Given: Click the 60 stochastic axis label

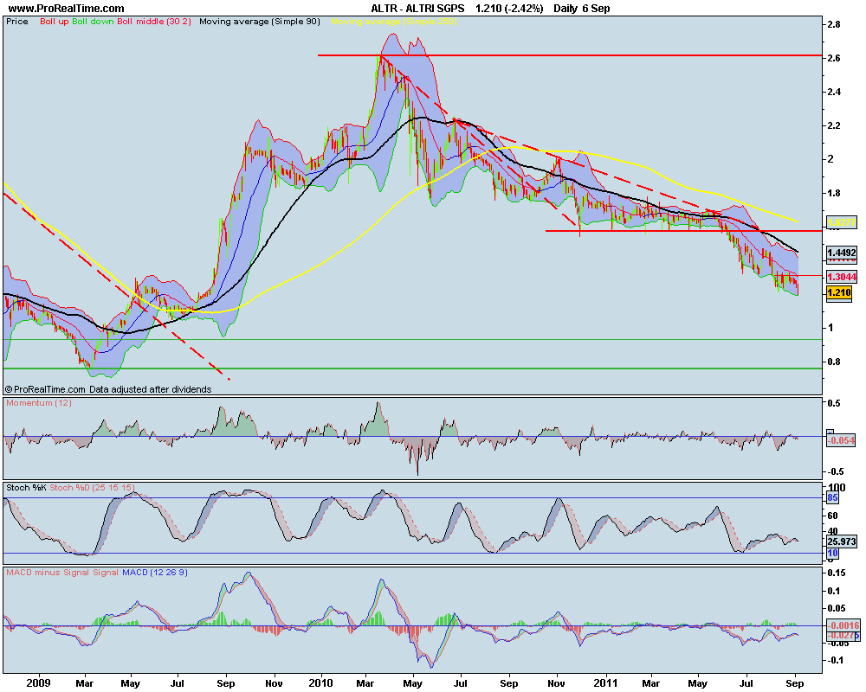Looking at the screenshot, I should [831, 516].
